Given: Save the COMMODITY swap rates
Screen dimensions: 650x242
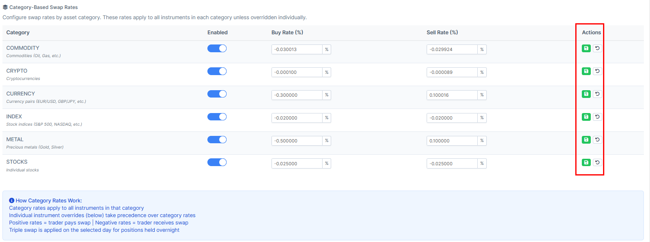Looking at the screenshot, I should (586, 48).
